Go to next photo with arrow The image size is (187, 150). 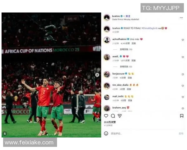click(x=97, y=75)
